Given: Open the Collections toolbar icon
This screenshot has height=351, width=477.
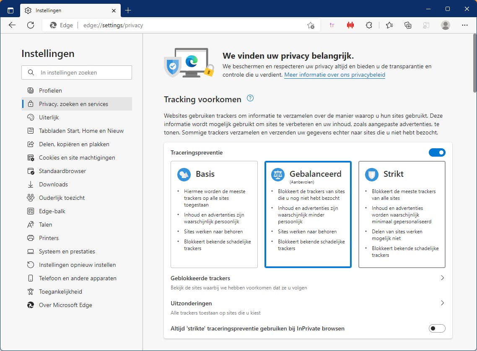Looking at the screenshot, I should pyautogui.click(x=408, y=25).
